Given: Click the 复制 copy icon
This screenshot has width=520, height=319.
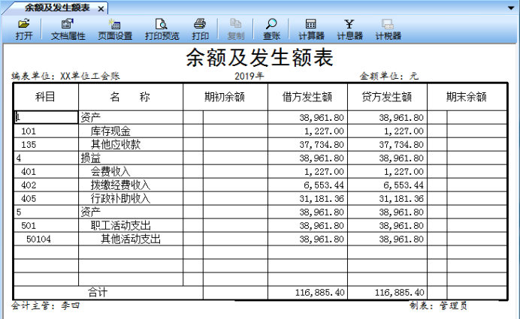Looking at the screenshot, I should tap(235, 29).
